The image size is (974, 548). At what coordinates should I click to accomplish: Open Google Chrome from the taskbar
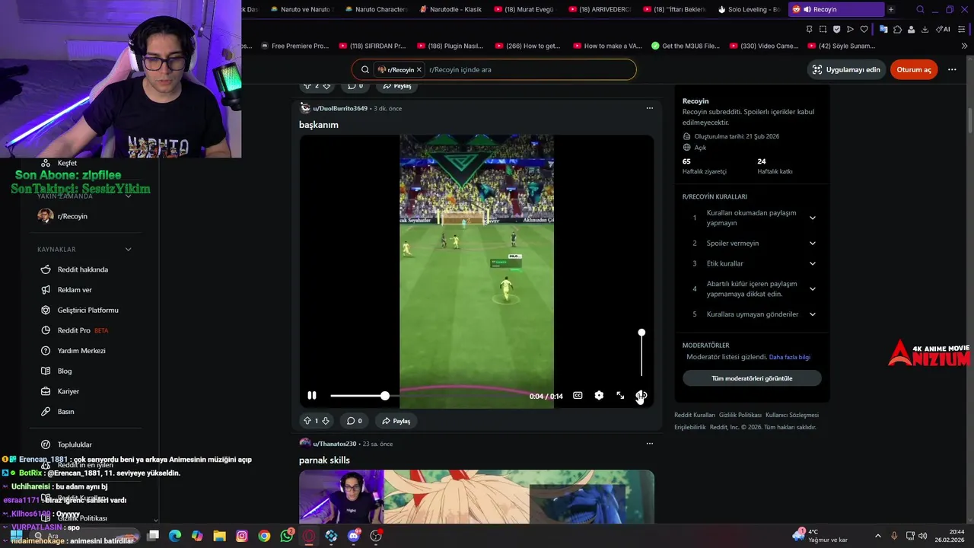(264, 536)
